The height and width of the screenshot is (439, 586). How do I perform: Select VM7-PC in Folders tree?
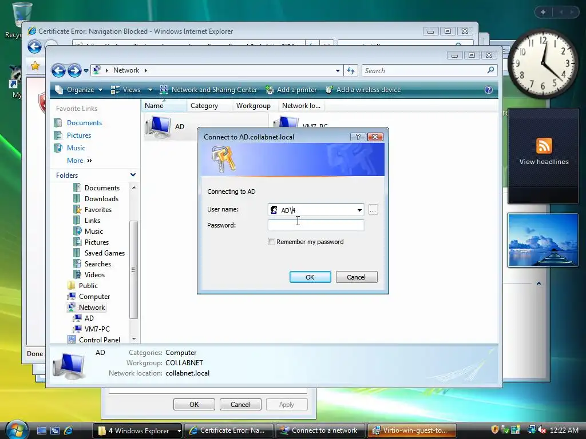click(x=97, y=329)
